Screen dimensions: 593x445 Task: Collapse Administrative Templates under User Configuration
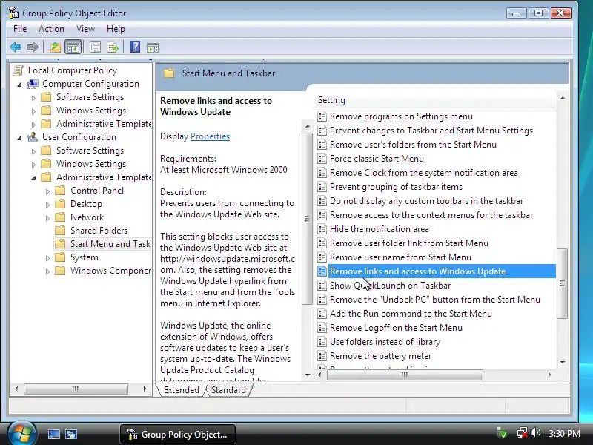[x=33, y=178]
